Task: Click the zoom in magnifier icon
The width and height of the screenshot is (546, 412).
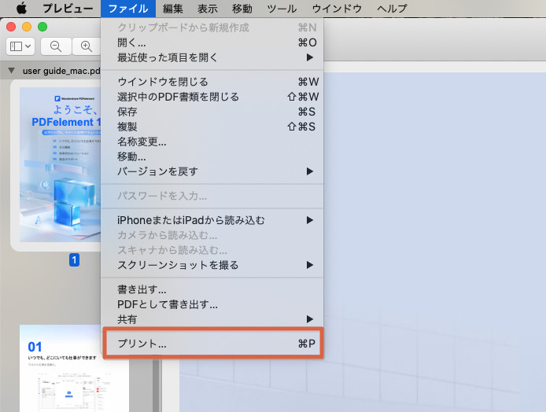Action: (x=86, y=46)
